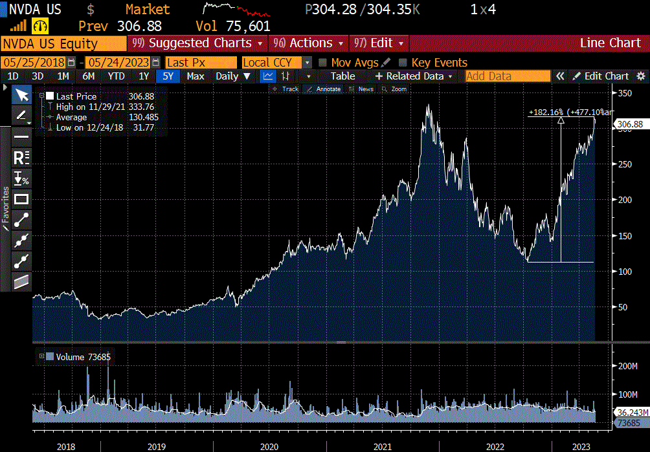Click the yellow gauge icon beside Prev

pos(41,27)
